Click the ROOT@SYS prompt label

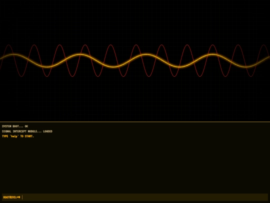click(11, 197)
